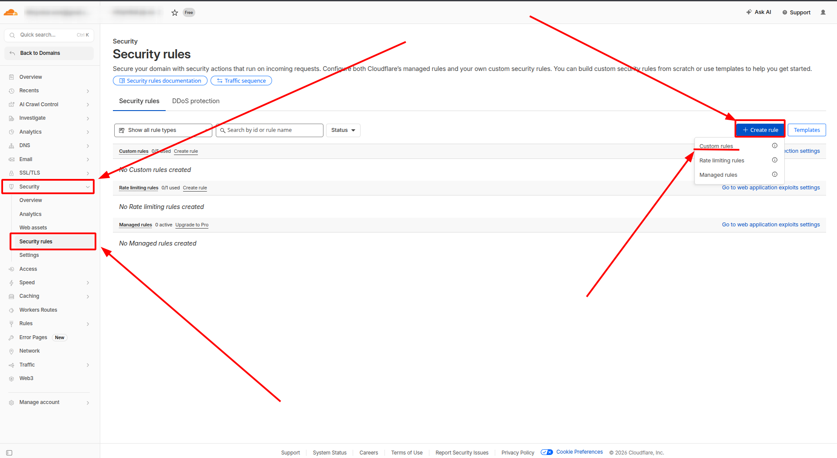837x458 pixels.
Task: Expand the SSL/TLS chevron
Action: coord(88,173)
